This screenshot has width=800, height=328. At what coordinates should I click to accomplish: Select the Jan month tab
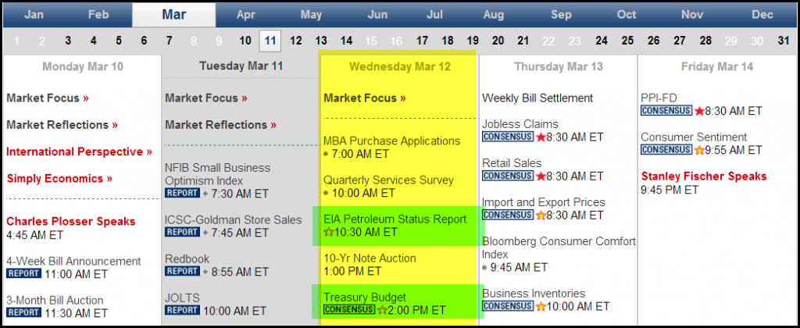34,15
